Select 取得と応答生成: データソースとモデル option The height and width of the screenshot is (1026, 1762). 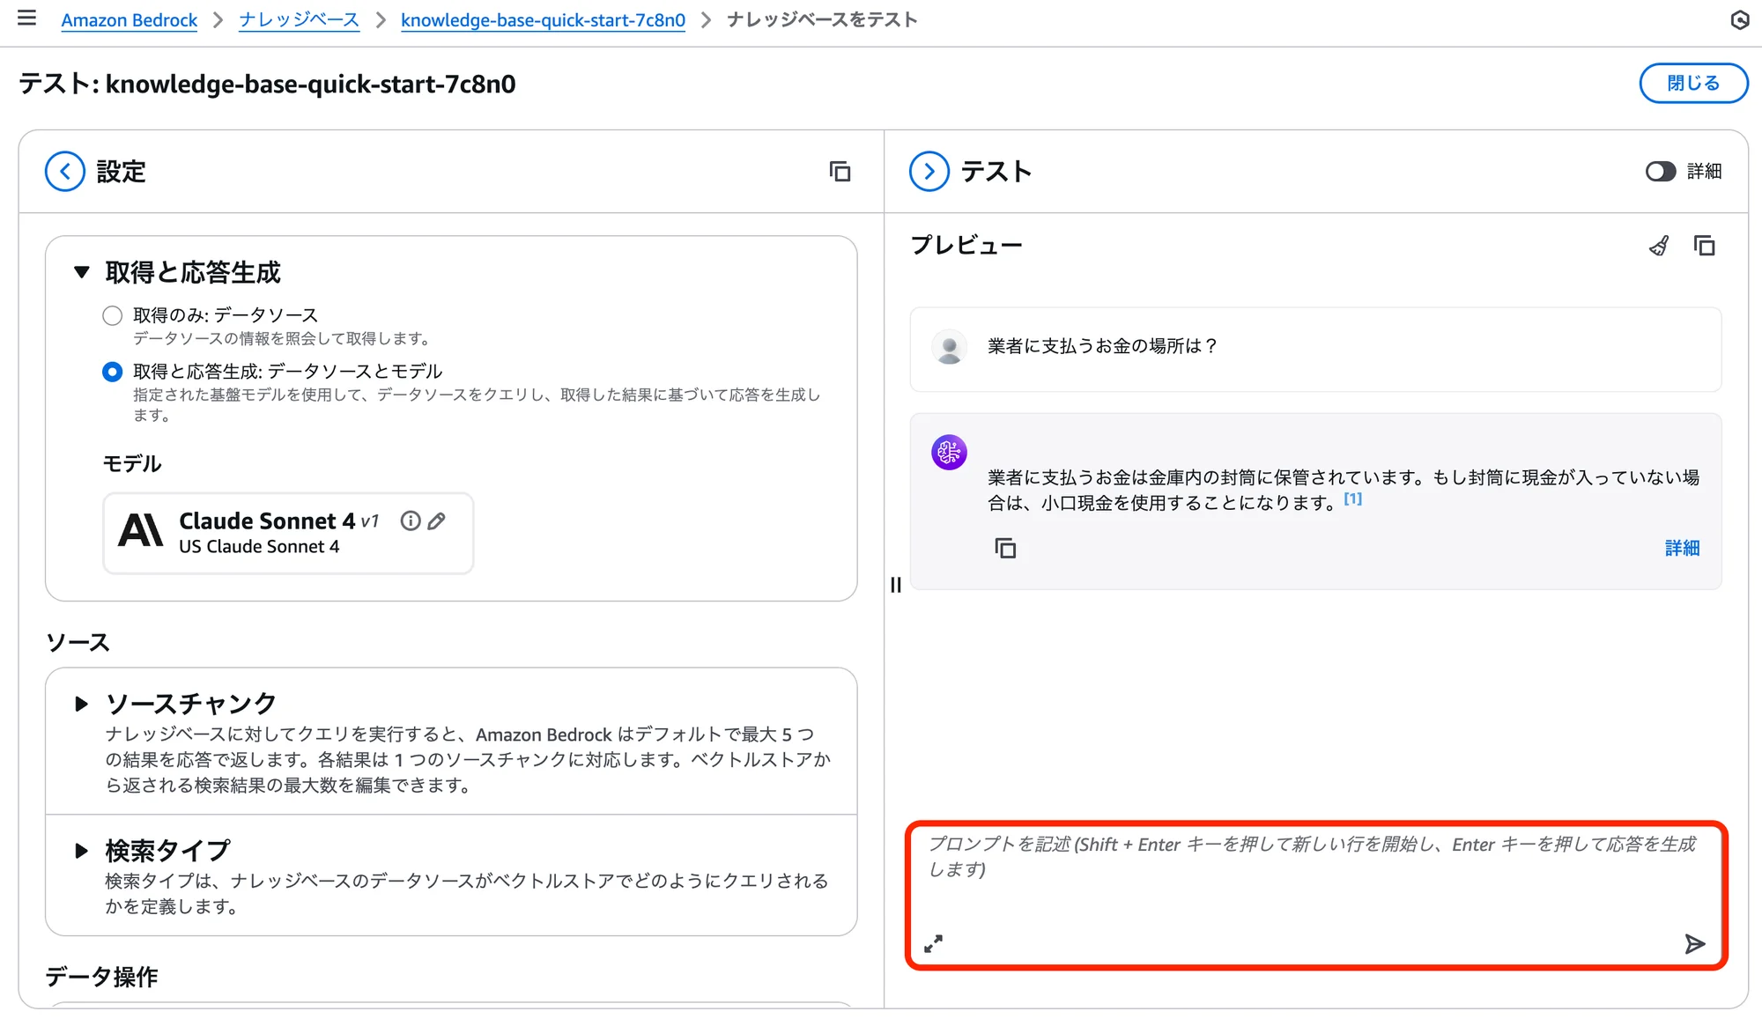[x=113, y=372]
